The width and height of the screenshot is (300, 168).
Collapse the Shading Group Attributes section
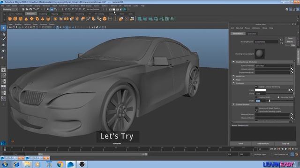coord(233,62)
